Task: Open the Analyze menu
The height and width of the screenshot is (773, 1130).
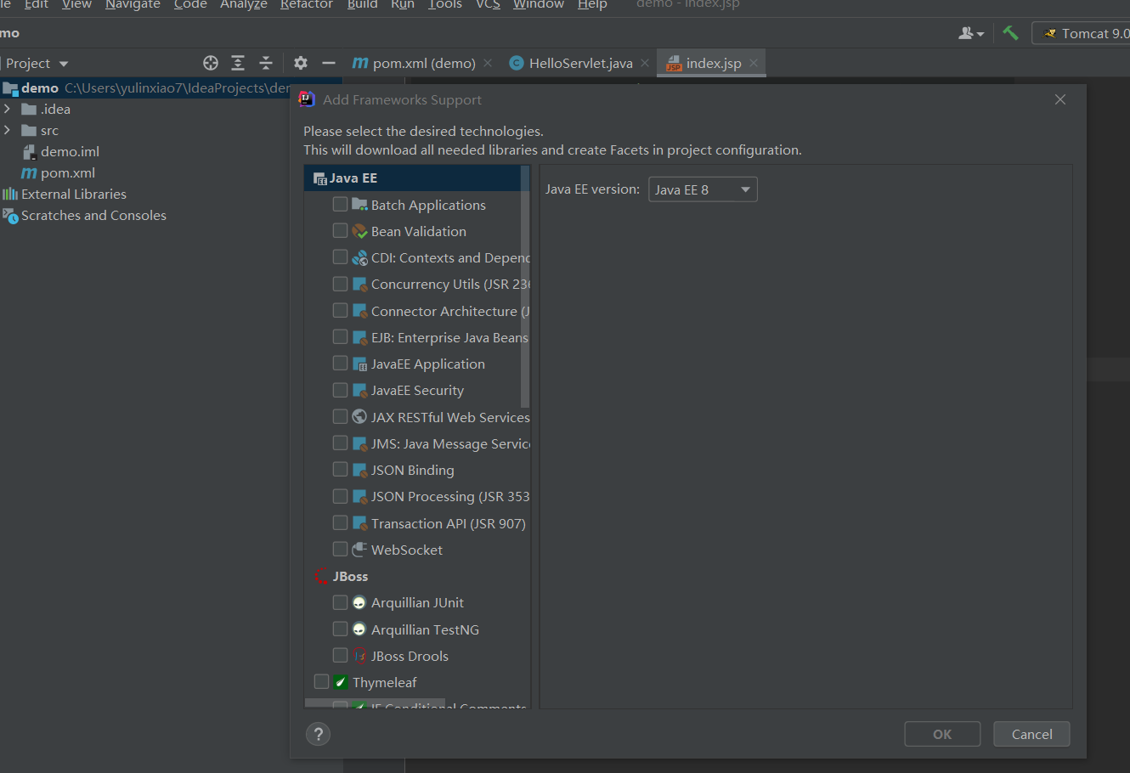Action: click(244, 5)
